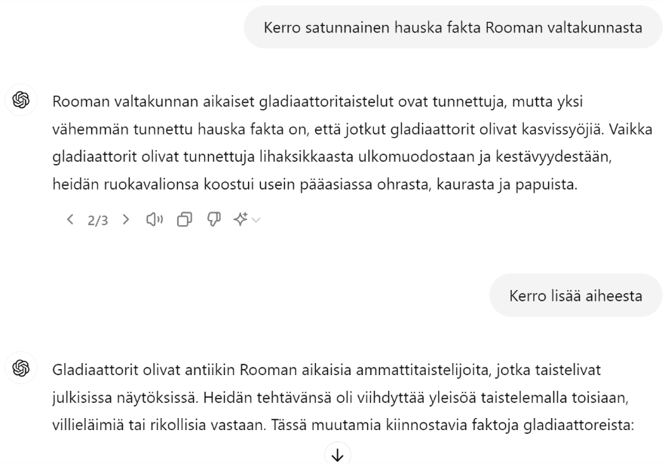Click the "Kerro lisää aiheesta" message bubble
Image resolution: width=668 pixels, height=464 pixels.
(x=575, y=295)
